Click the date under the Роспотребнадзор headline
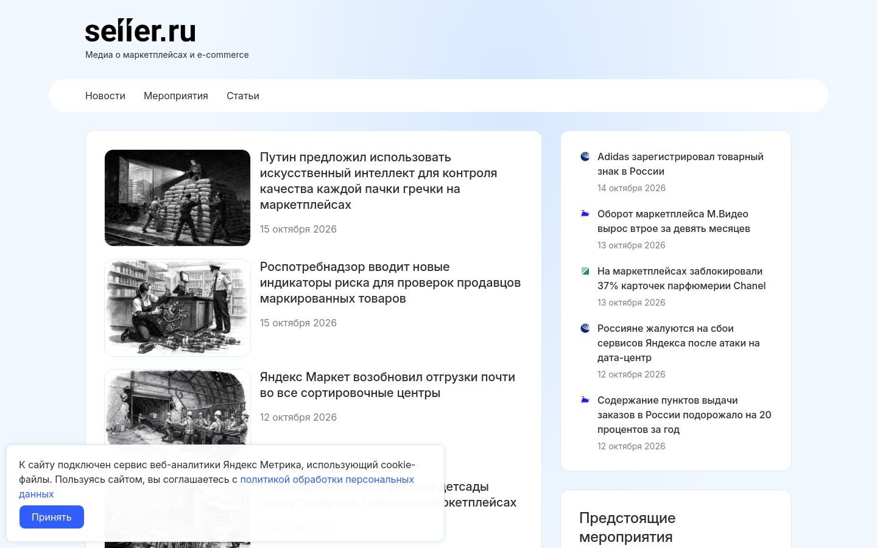Viewport: 877px width, 548px height. coord(298,323)
